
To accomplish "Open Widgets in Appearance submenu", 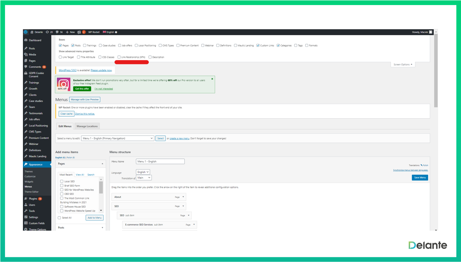I will click(x=29, y=182).
